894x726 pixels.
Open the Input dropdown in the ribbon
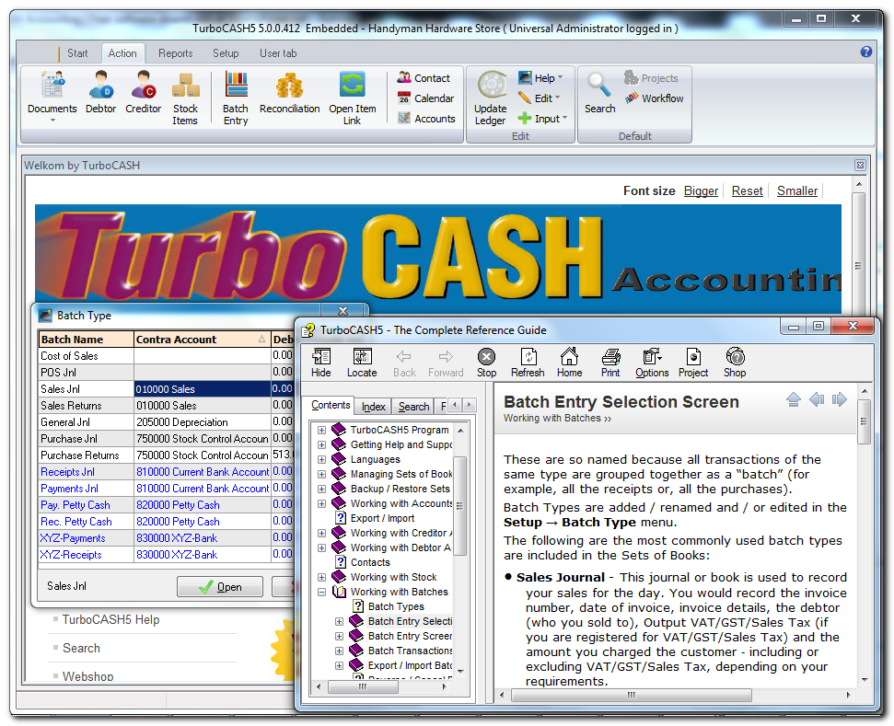tap(543, 119)
